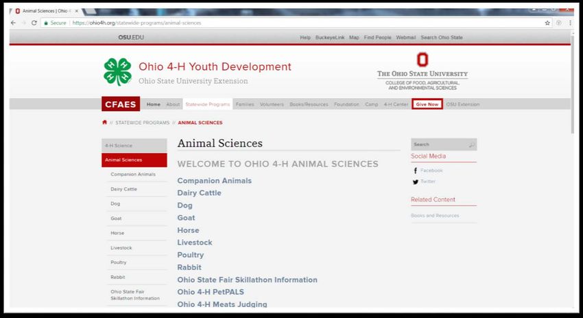Open the Families navigation item

(x=245, y=104)
